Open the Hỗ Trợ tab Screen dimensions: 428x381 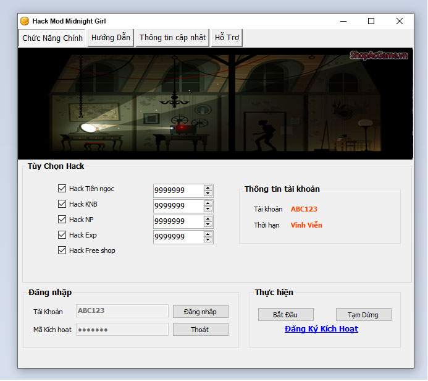pos(227,38)
